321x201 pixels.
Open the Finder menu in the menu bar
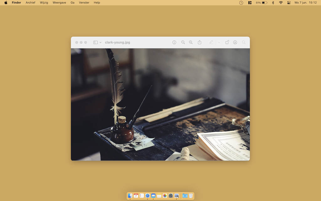[16, 3]
